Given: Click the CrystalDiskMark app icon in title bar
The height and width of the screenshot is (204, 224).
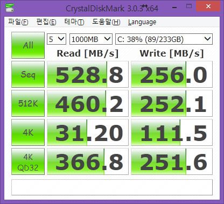Looking at the screenshot, I should point(10,8).
